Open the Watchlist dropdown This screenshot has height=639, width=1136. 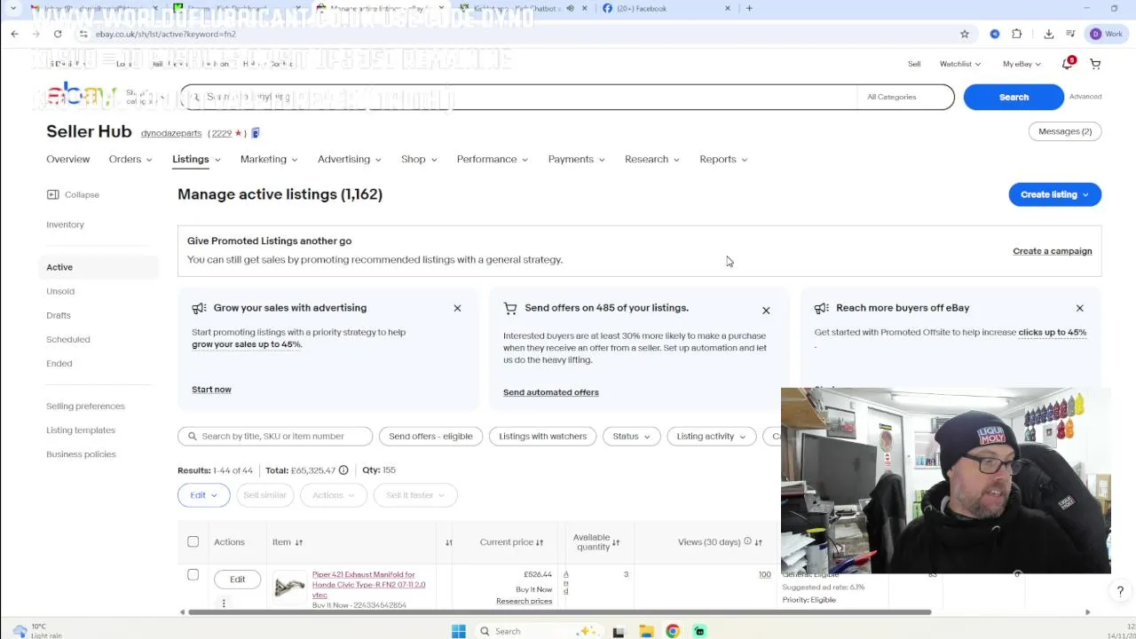coord(959,64)
